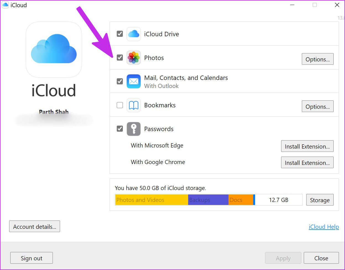Open Photos Options
Image resolution: width=345 pixels, height=270 pixels.
(x=318, y=59)
